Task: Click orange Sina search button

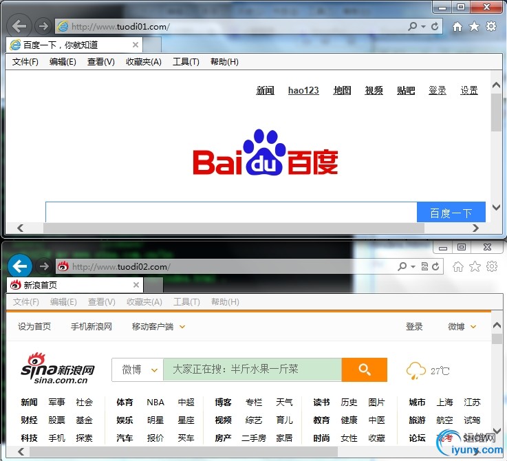Action: (365, 369)
